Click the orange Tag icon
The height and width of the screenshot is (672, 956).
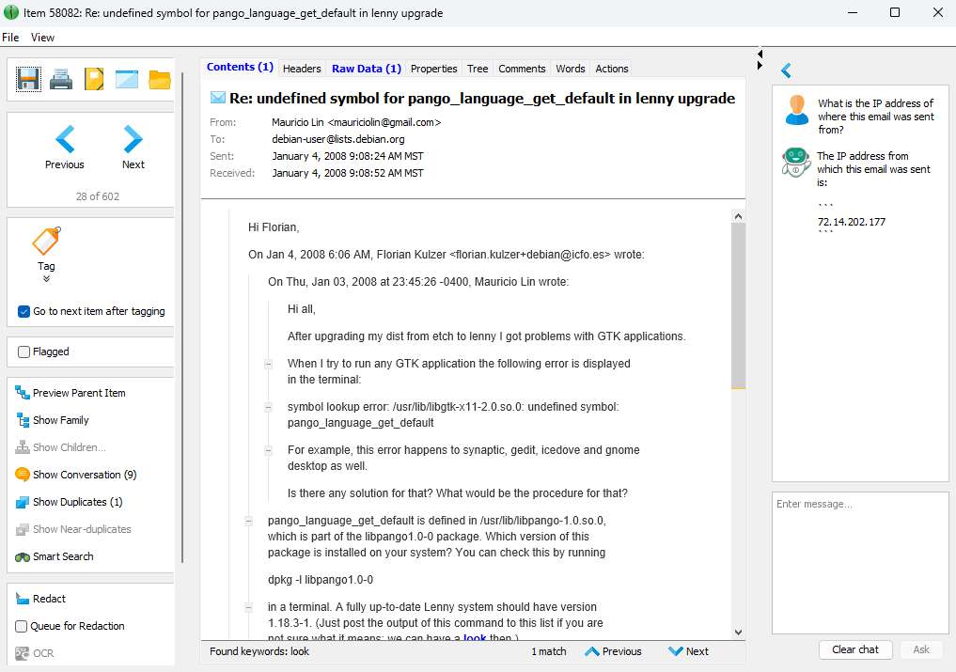pos(46,241)
